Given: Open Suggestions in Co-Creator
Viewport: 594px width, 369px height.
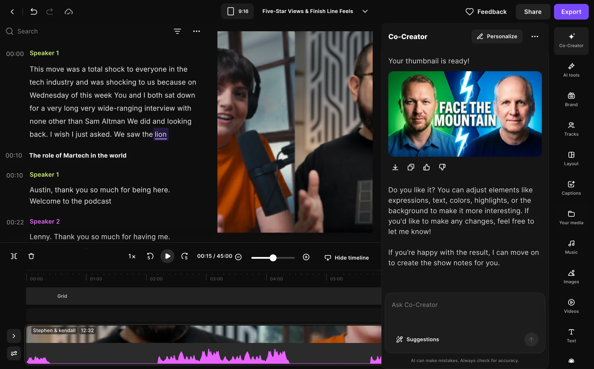Looking at the screenshot, I should (417, 339).
